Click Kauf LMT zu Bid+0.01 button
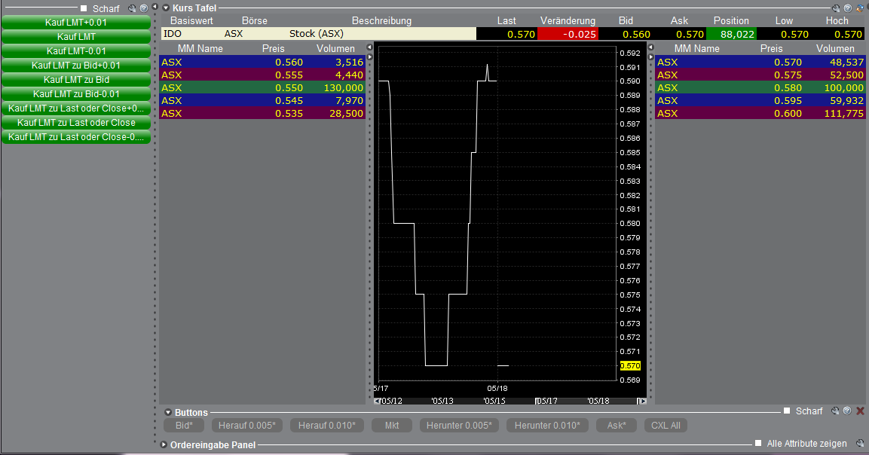This screenshot has height=455, width=869. (x=76, y=66)
